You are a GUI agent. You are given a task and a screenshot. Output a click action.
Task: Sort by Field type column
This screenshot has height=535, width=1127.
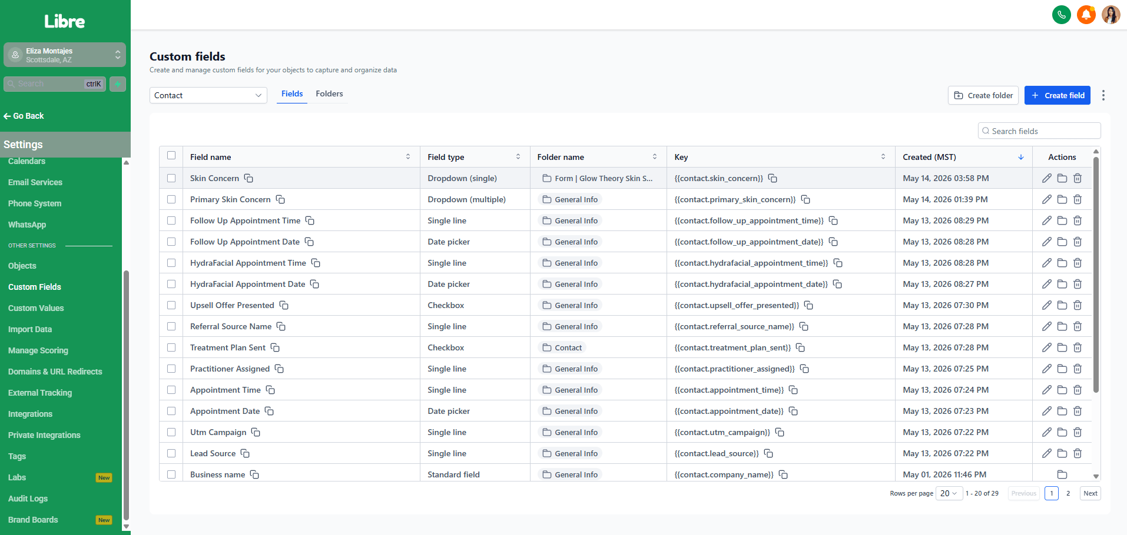[x=518, y=156]
